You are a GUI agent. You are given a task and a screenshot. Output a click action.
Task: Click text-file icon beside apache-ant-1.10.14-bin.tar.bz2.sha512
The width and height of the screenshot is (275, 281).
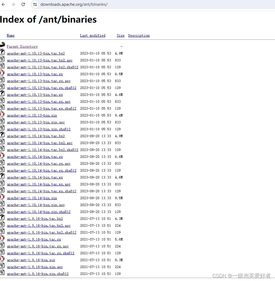[2, 148]
